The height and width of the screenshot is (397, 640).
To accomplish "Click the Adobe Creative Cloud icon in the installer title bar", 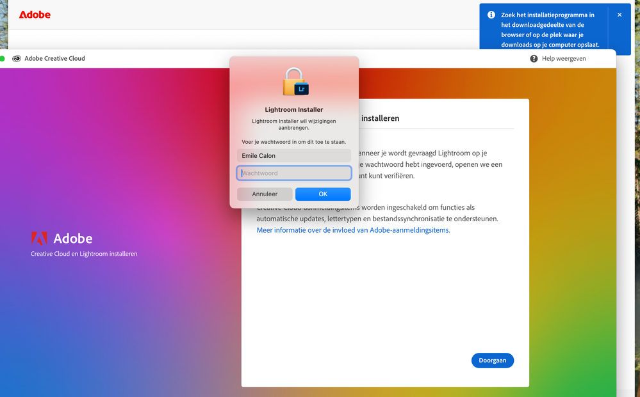I will click(16, 59).
